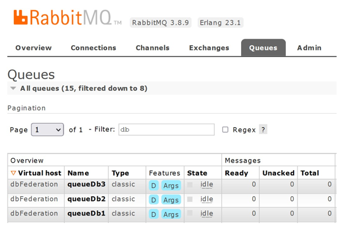Click the idle state indicator for queueDb3
The height and width of the screenshot is (230, 343).
coord(207,185)
